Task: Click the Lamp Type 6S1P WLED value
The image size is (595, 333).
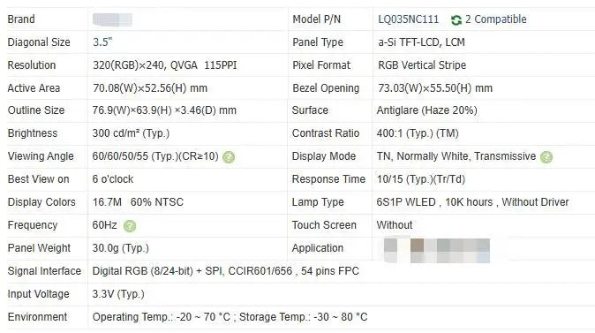Action: pyautogui.click(x=472, y=202)
